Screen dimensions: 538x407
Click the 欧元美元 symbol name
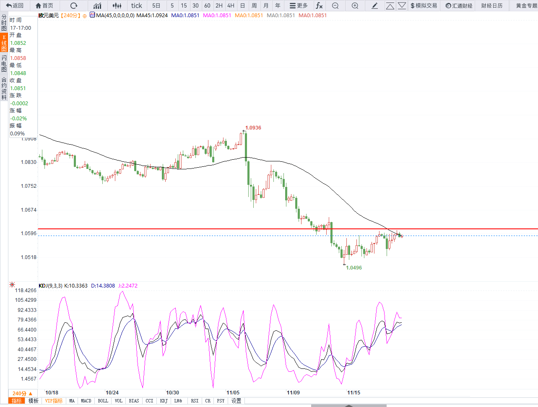point(49,16)
